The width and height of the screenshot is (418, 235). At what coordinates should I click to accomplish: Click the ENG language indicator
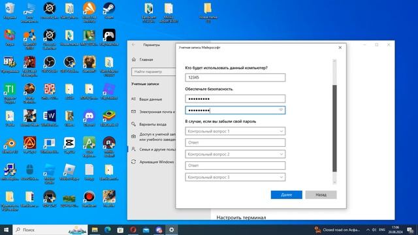pyautogui.click(x=381, y=230)
